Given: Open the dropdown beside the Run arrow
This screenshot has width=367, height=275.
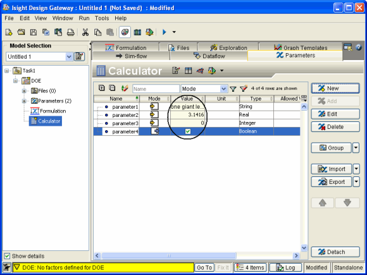Looking at the screenshot, I should (x=174, y=32).
